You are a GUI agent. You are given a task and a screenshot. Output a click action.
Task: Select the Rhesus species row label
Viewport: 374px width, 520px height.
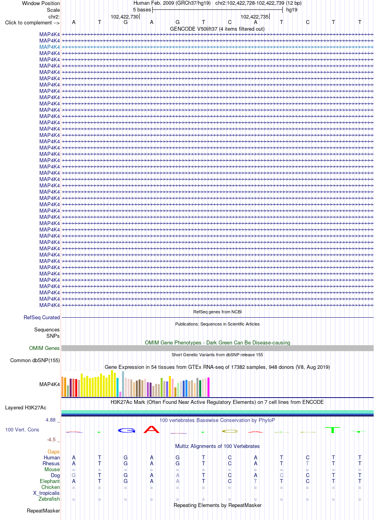pos(51,463)
